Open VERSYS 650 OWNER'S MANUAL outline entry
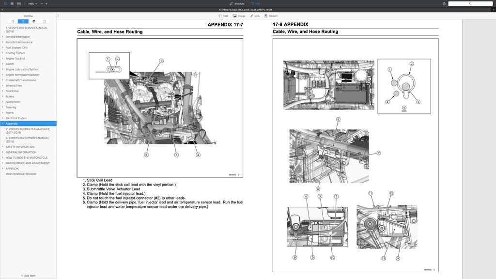 [x=28, y=139]
